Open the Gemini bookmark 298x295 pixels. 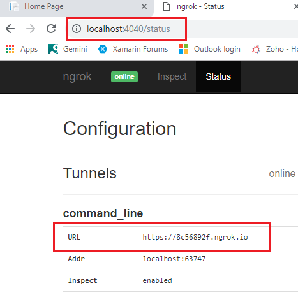(68, 49)
